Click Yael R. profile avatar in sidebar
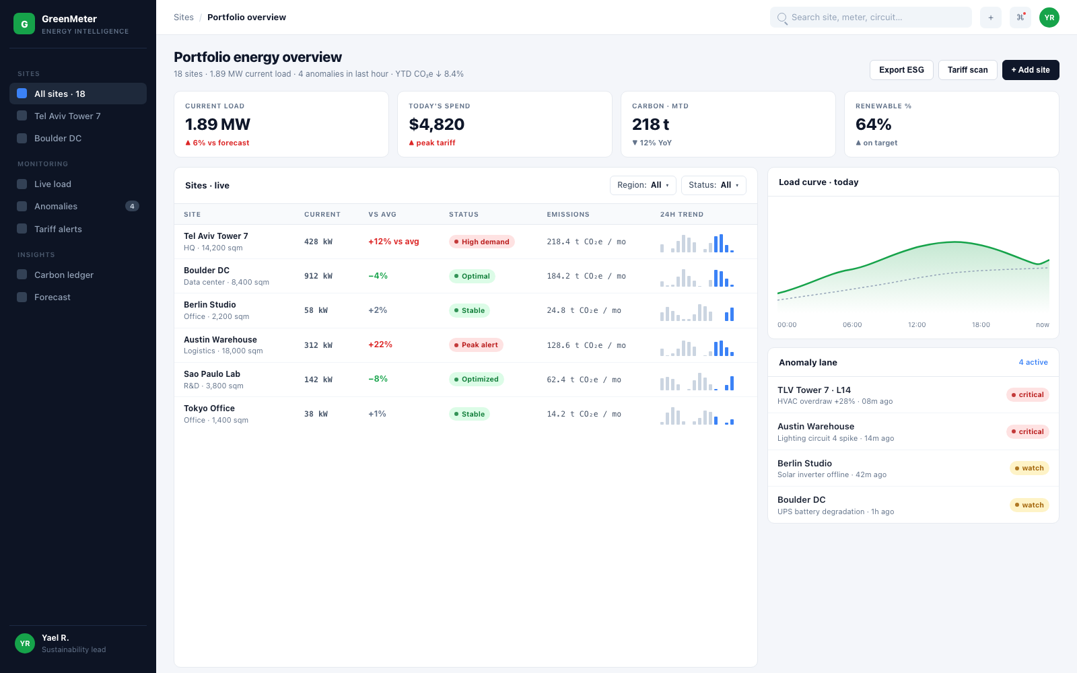The width and height of the screenshot is (1077, 673). pos(25,643)
